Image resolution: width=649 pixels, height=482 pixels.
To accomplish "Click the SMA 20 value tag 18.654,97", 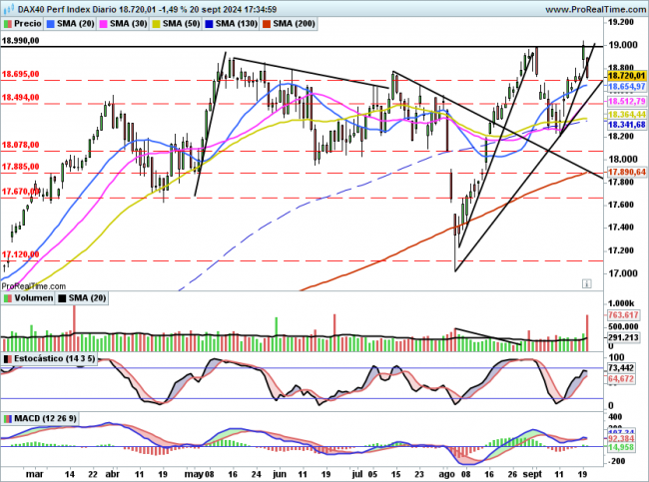I will [x=626, y=87].
